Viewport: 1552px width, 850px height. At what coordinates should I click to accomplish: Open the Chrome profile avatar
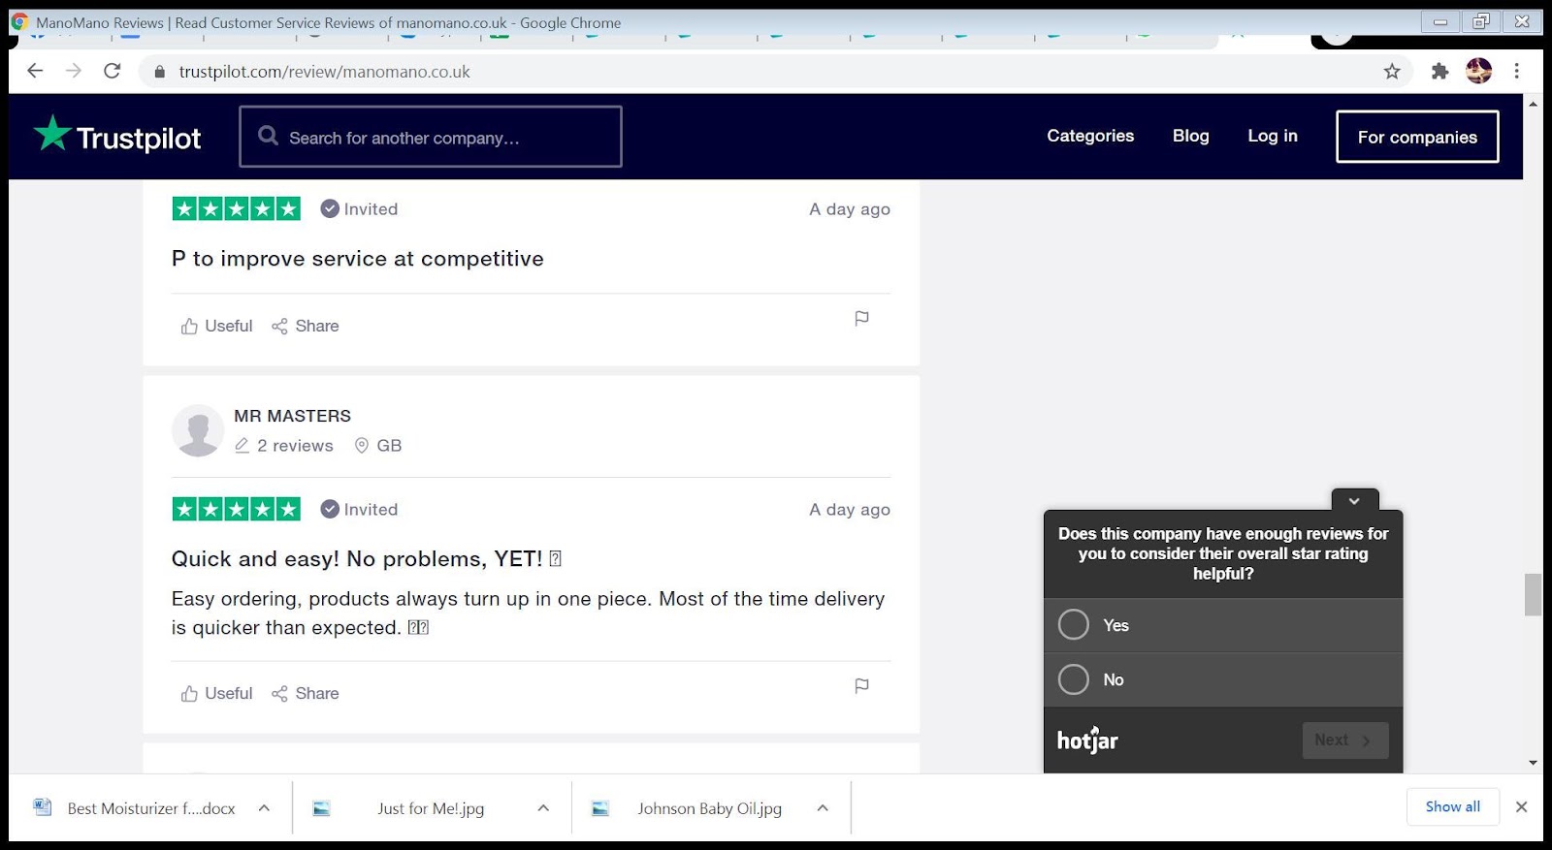[x=1478, y=71]
